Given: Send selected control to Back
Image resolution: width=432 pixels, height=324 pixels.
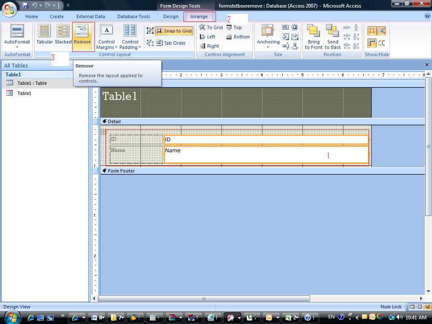Looking at the screenshot, I should 332,37.
